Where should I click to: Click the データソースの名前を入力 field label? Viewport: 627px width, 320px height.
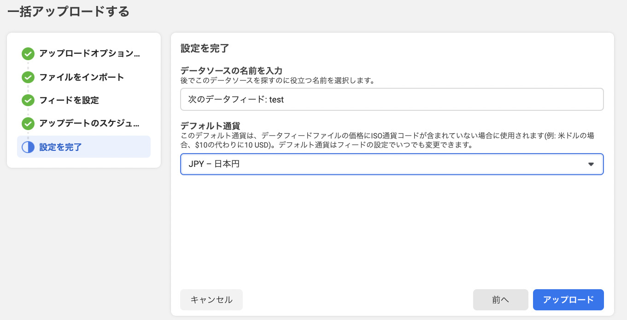[231, 70]
